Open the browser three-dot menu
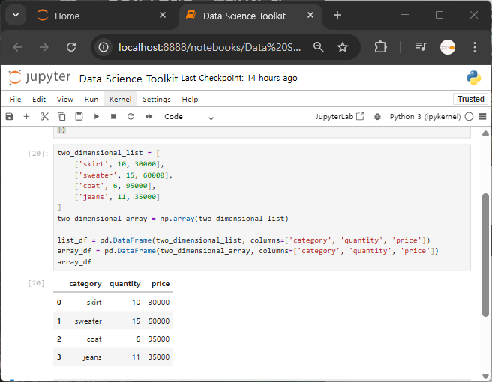This screenshot has height=382, width=492. pos(475,47)
